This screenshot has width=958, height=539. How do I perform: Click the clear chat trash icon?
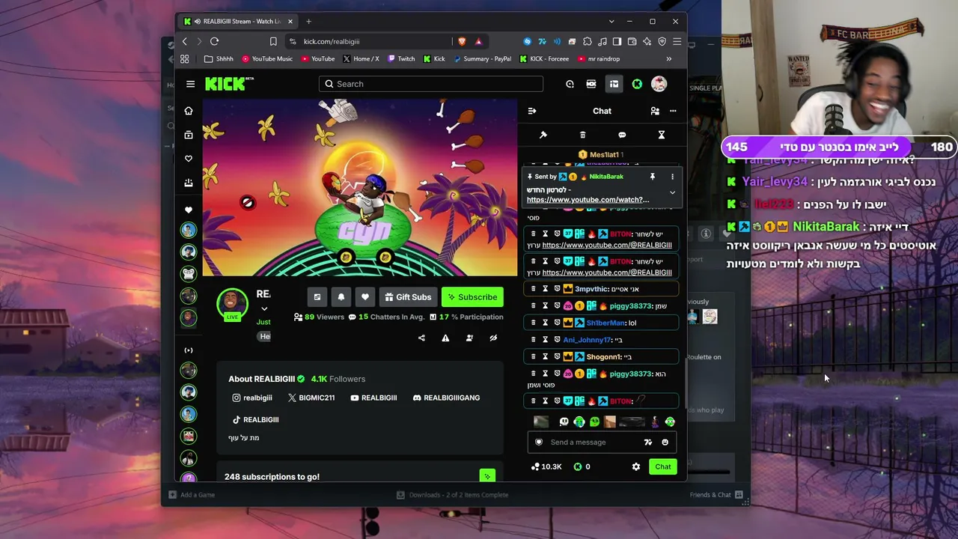click(582, 135)
